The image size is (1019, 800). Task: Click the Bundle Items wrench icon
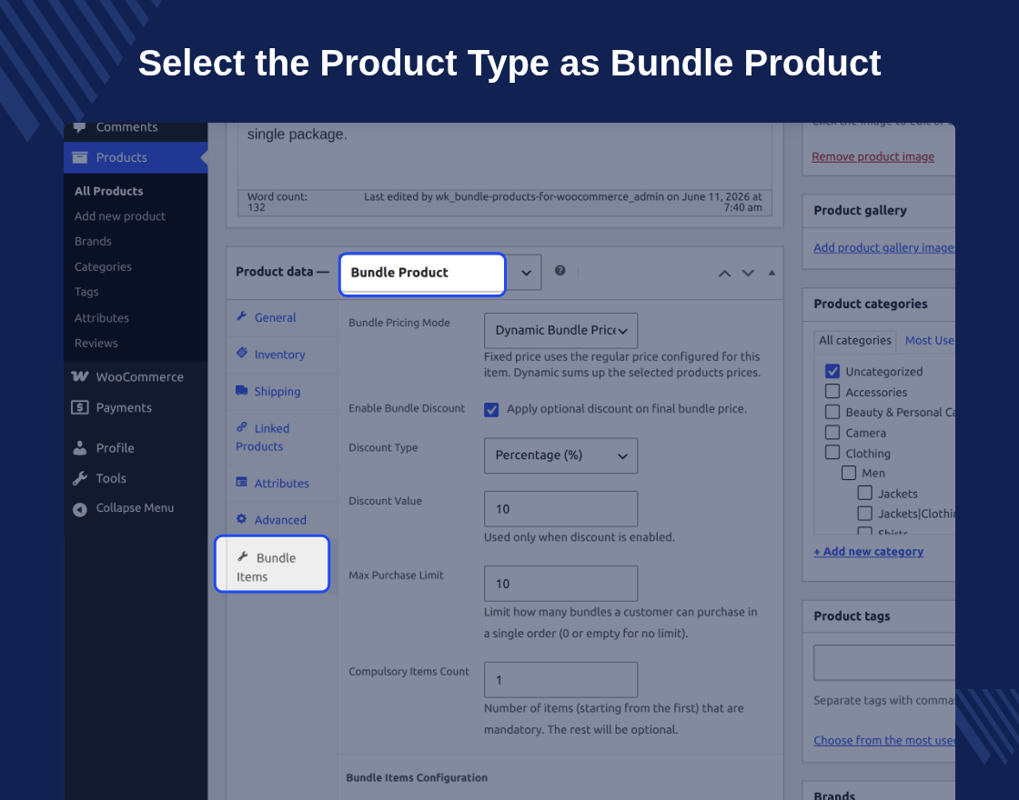243,556
